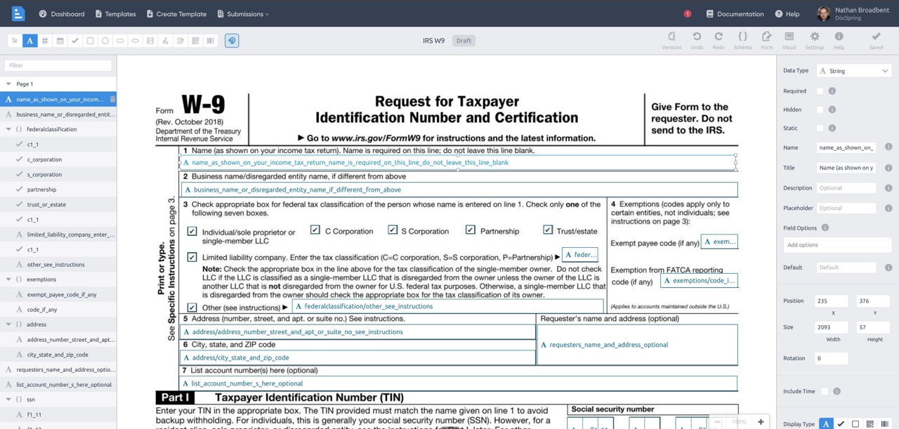The height and width of the screenshot is (429, 899).
Task: Click the Draft status badge
Action: click(464, 41)
